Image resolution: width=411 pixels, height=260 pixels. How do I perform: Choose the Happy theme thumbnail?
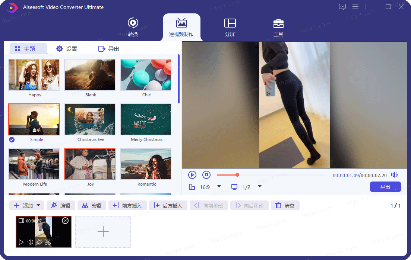coord(34,75)
